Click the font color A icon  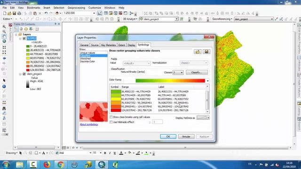(x=121, y=153)
